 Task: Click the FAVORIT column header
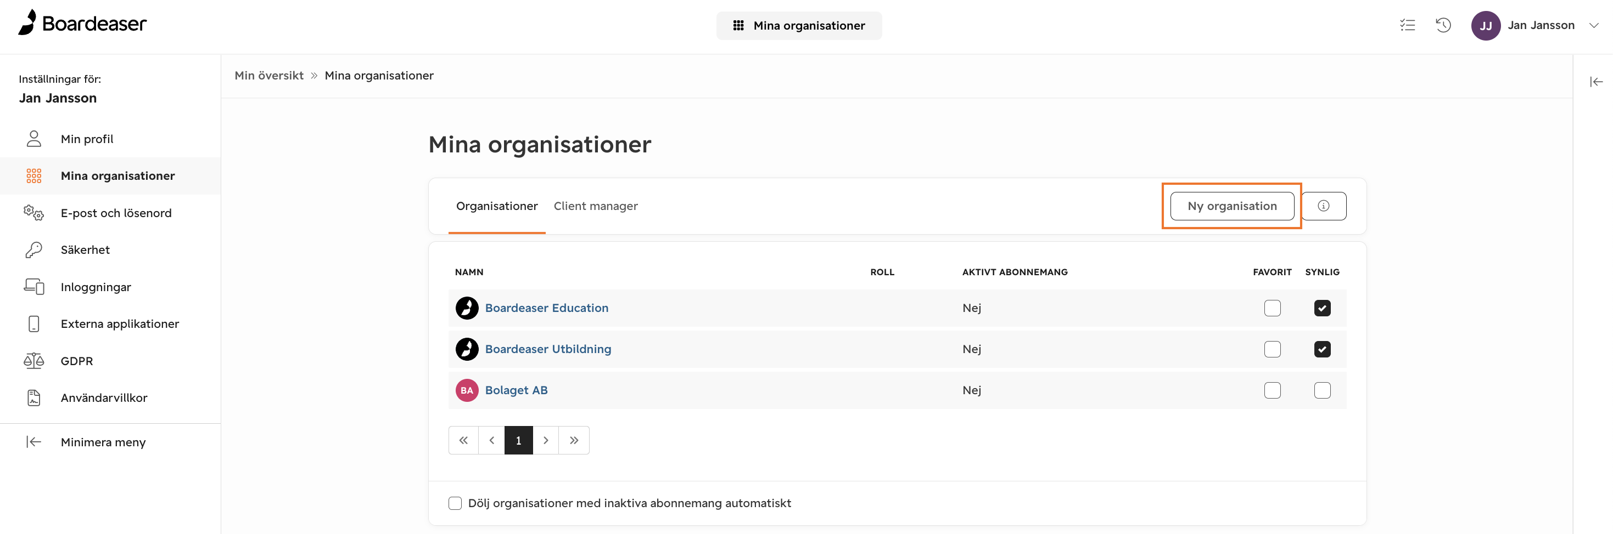[1272, 272]
